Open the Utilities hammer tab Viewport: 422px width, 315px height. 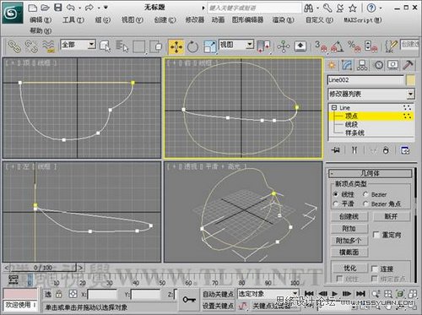click(x=408, y=65)
